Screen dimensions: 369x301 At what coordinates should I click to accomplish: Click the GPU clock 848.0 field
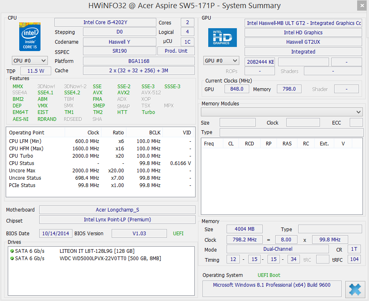coord(237,89)
